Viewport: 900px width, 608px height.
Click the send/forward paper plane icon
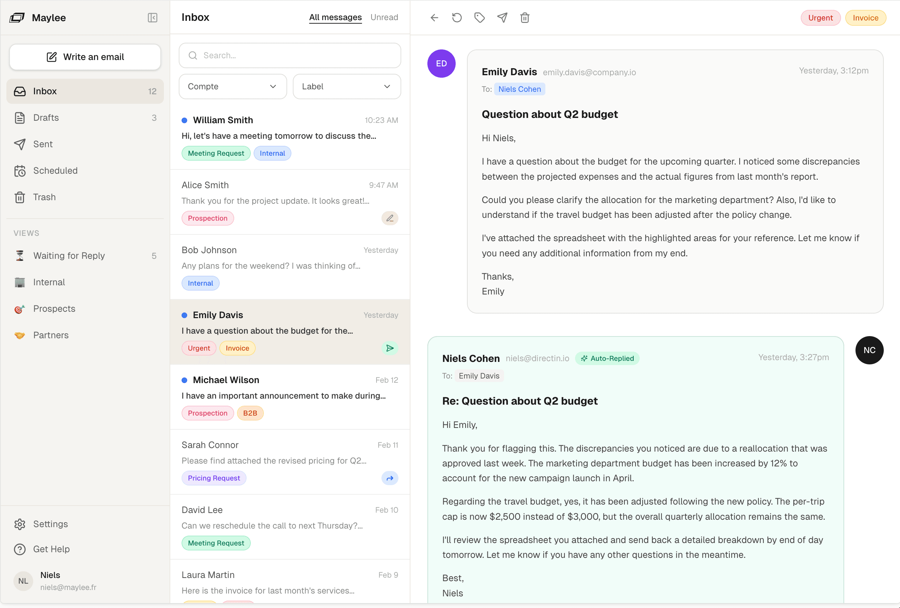point(502,18)
